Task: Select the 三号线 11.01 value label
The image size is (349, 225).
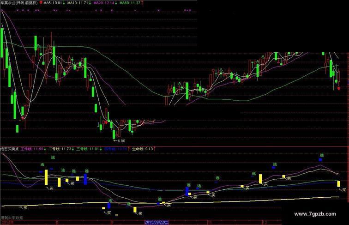Action: tap(87, 149)
